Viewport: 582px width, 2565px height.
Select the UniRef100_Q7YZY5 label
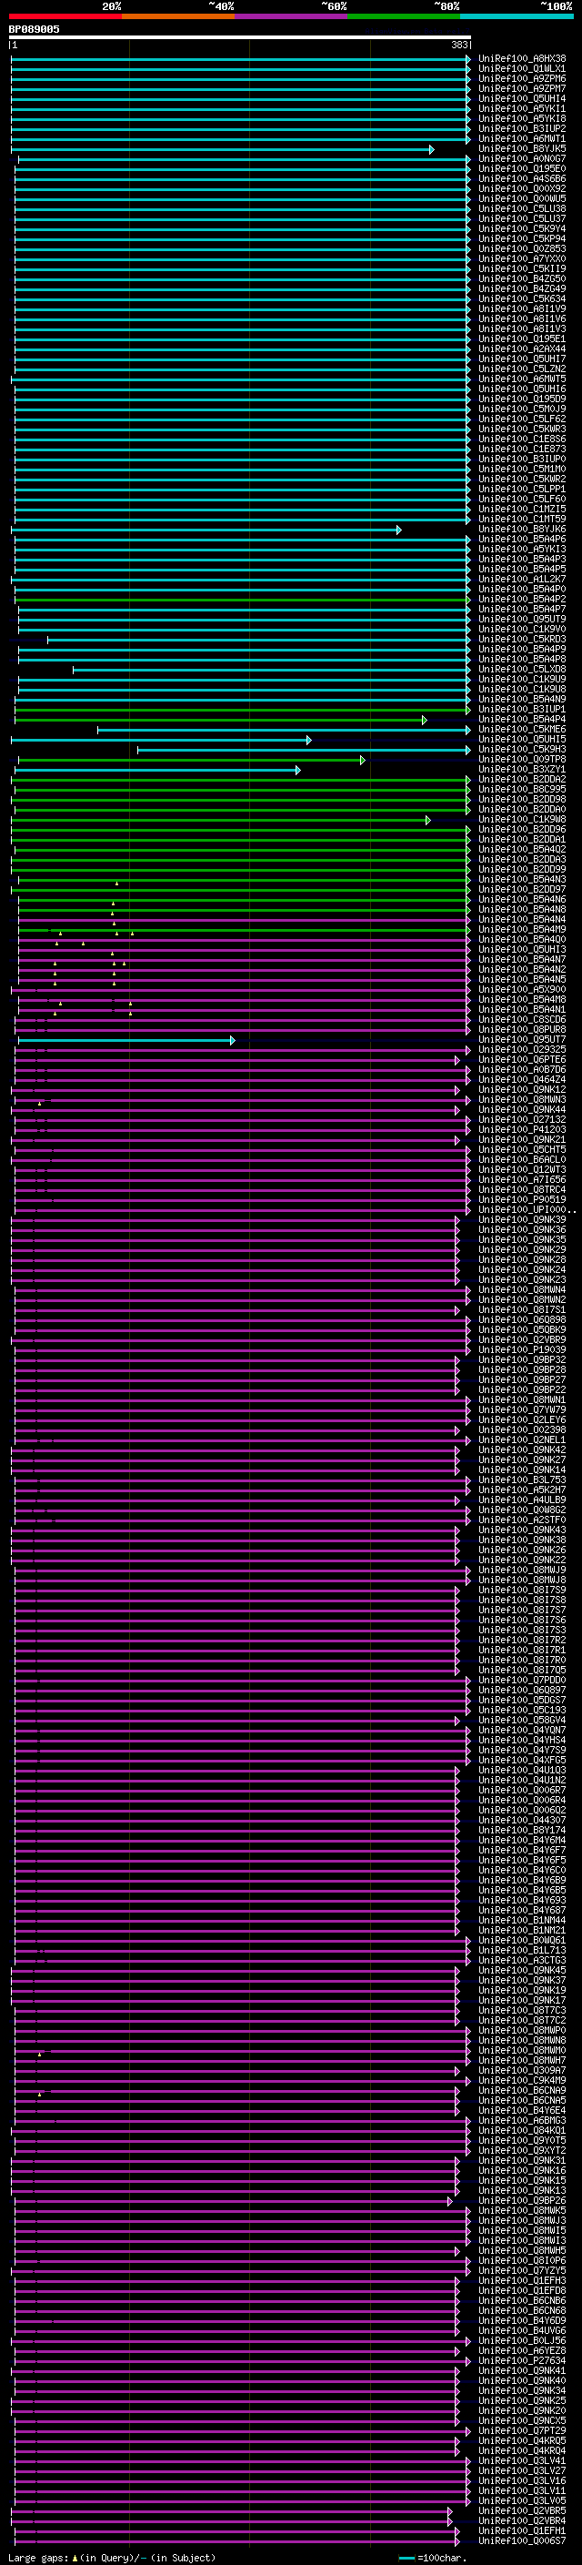522,2270
